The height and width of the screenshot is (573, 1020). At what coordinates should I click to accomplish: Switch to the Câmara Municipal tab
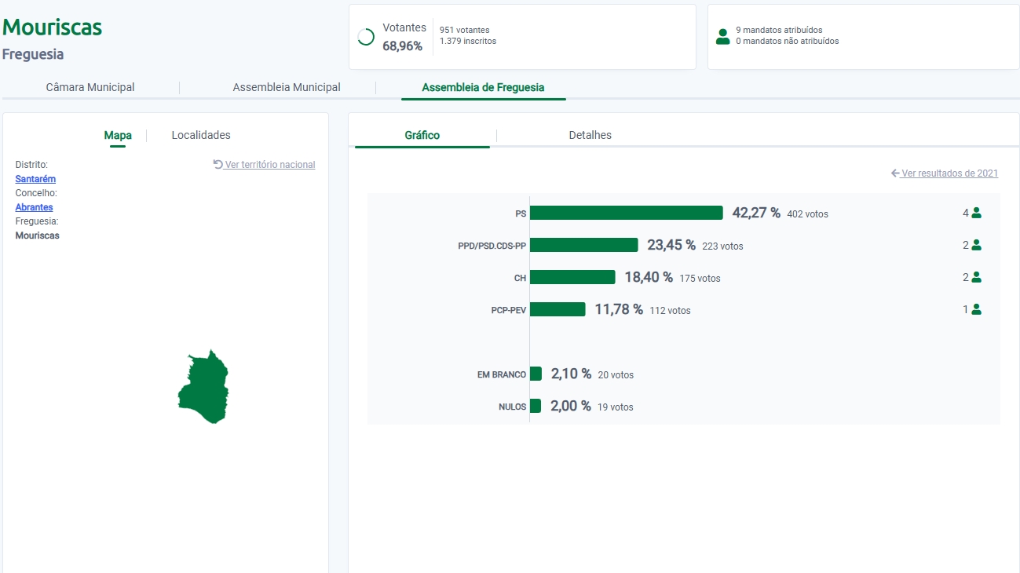(90, 87)
